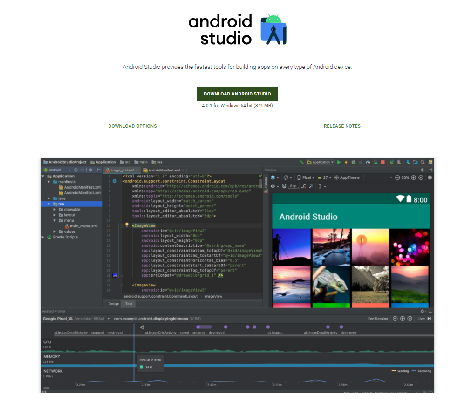Open the API 27 version dropdown
This screenshot has height=402, width=471.
[324, 177]
